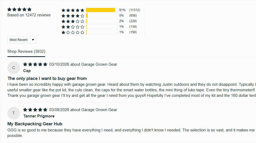Click the one-star rating row stars
This screenshot has width=256, height=143.
coord(73,32)
